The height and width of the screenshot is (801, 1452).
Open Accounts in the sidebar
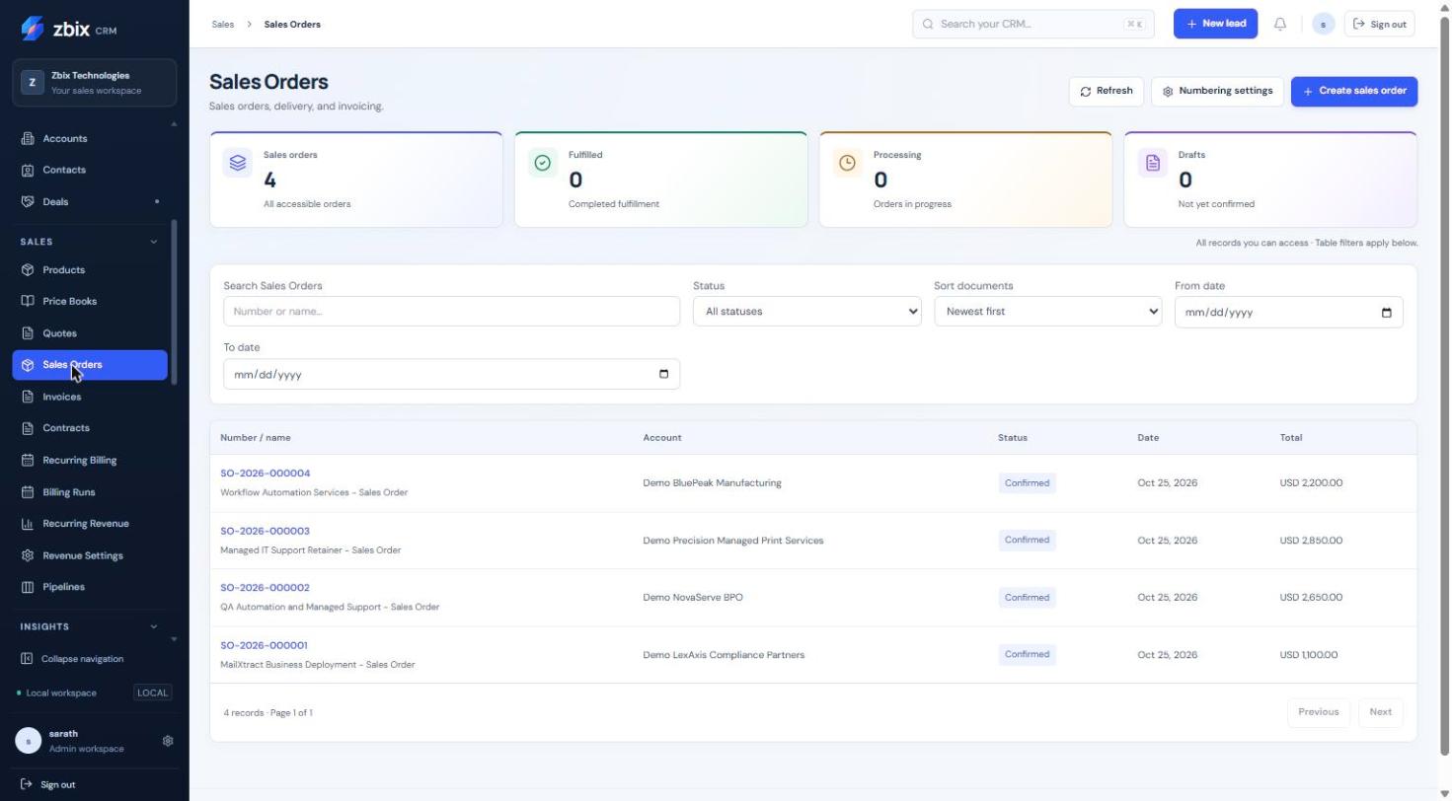(90, 139)
